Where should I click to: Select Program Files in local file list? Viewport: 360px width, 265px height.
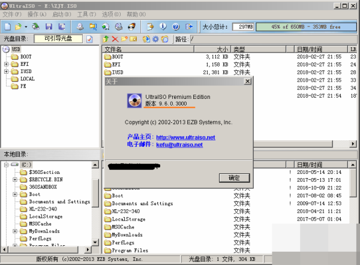(x=130, y=251)
